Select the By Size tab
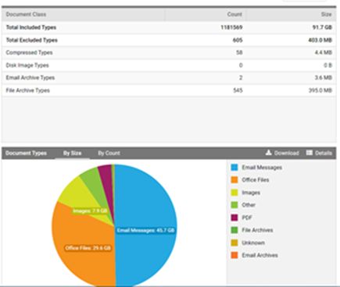This screenshot has height=287, width=340. pyautogui.click(x=72, y=153)
